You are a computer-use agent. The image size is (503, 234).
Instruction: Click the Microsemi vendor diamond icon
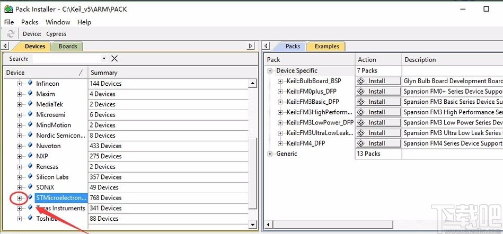click(x=30, y=114)
